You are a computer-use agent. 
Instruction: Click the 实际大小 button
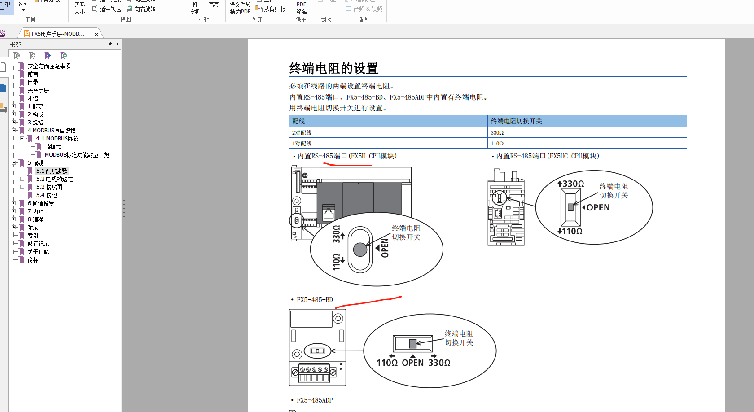79,8
